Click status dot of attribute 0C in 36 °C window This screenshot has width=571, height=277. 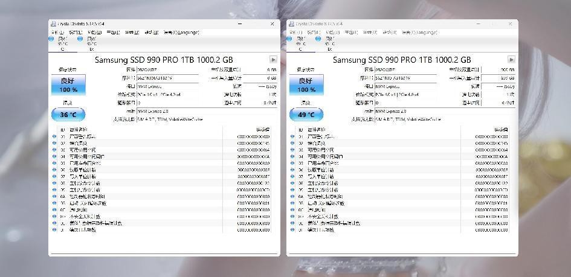pyautogui.click(x=54, y=210)
